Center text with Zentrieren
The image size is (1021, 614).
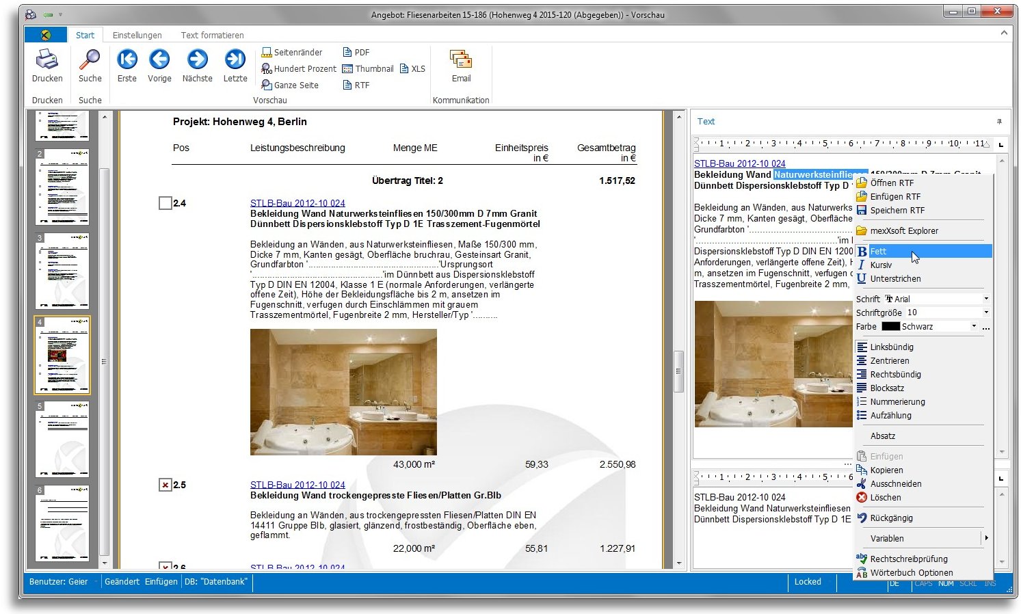click(x=923, y=360)
